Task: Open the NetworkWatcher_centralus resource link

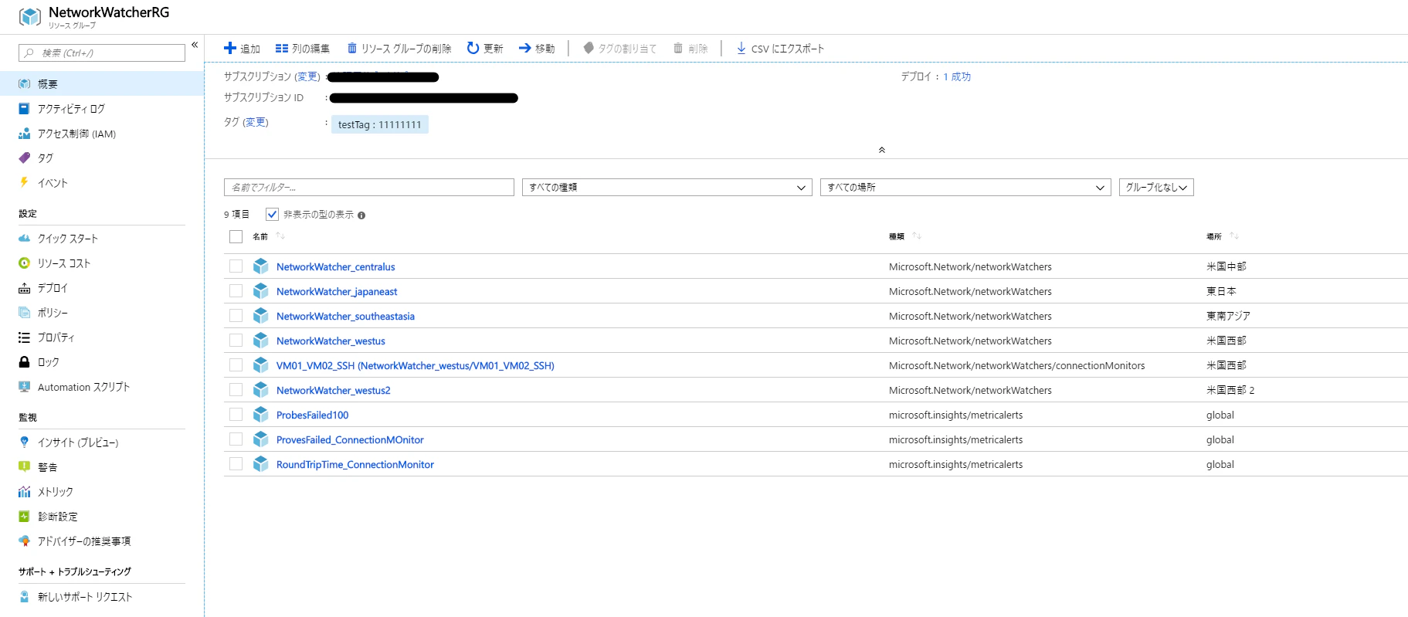Action: pyautogui.click(x=336, y=267)
